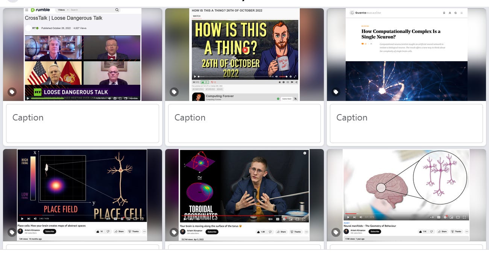Image resolution: width=489 pixels, height=253 pixels.
Task: Click the Quanta Magazine hamburger menu icon
Action: point(462,13)
